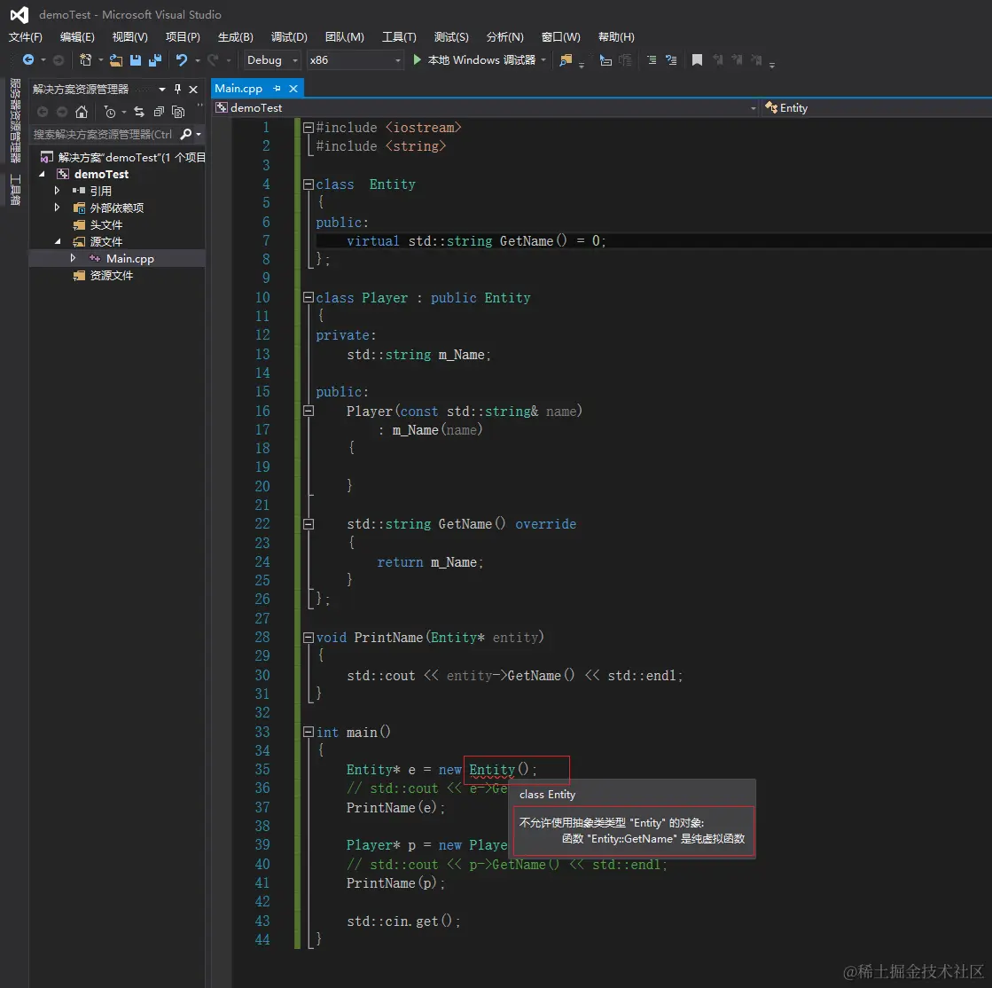Expand the 外部依赖项 tree node
Screen dimensions: 992x988
[58, 208]
